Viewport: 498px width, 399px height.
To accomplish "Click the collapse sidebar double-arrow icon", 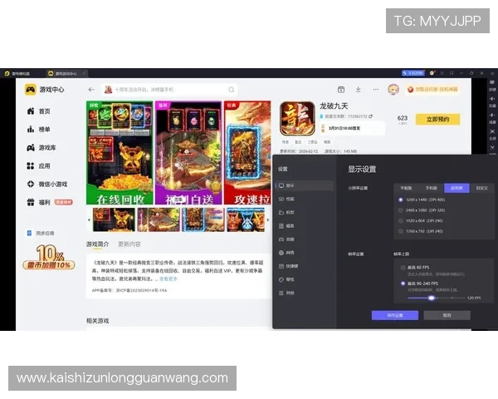I will 492,73.
